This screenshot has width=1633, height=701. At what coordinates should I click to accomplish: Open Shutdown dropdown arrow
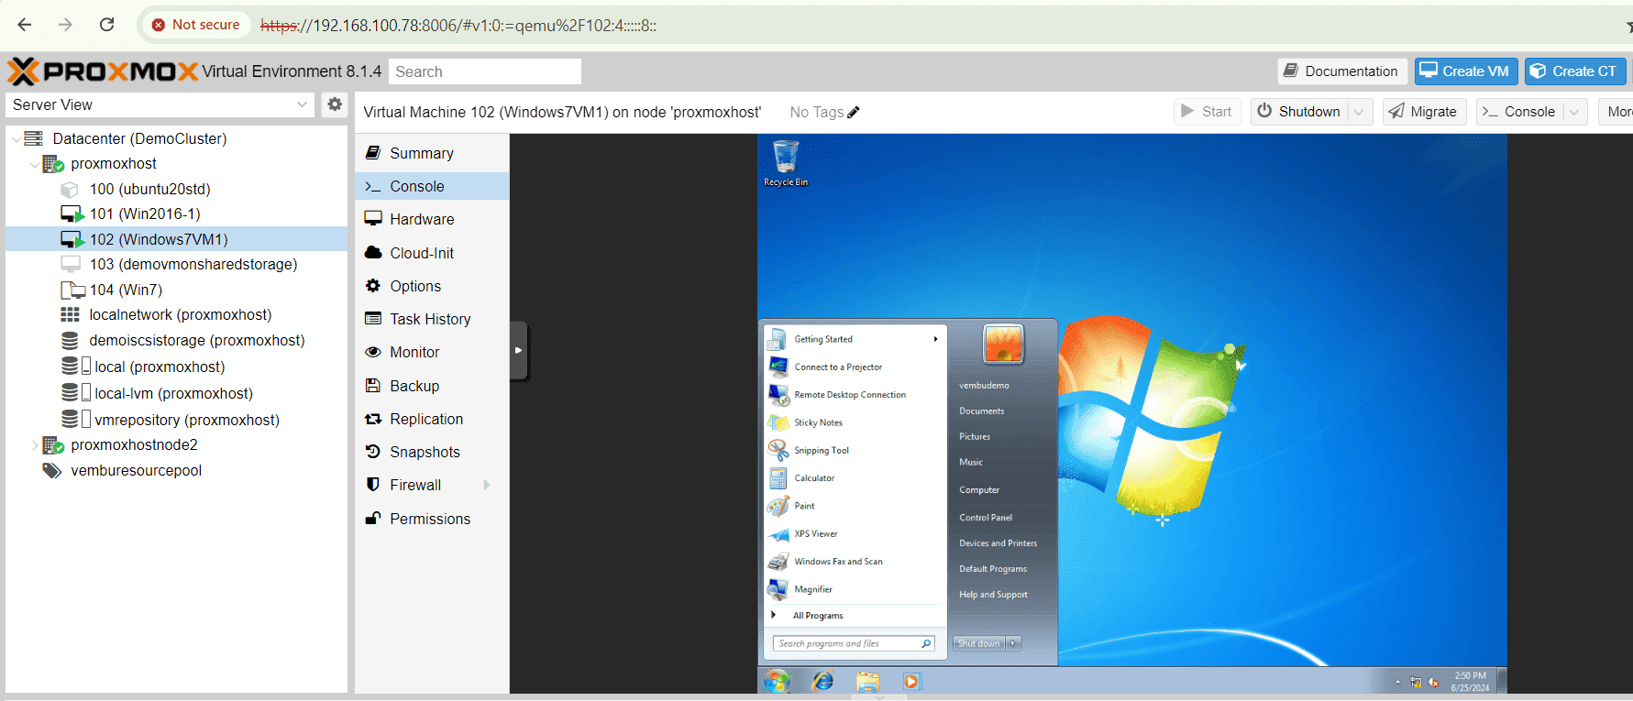(1360, 112)
